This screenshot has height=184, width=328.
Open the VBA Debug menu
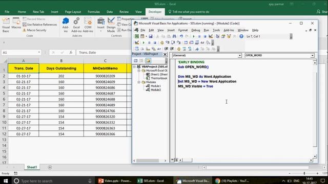pyautogui.click(x=196, y=30)
